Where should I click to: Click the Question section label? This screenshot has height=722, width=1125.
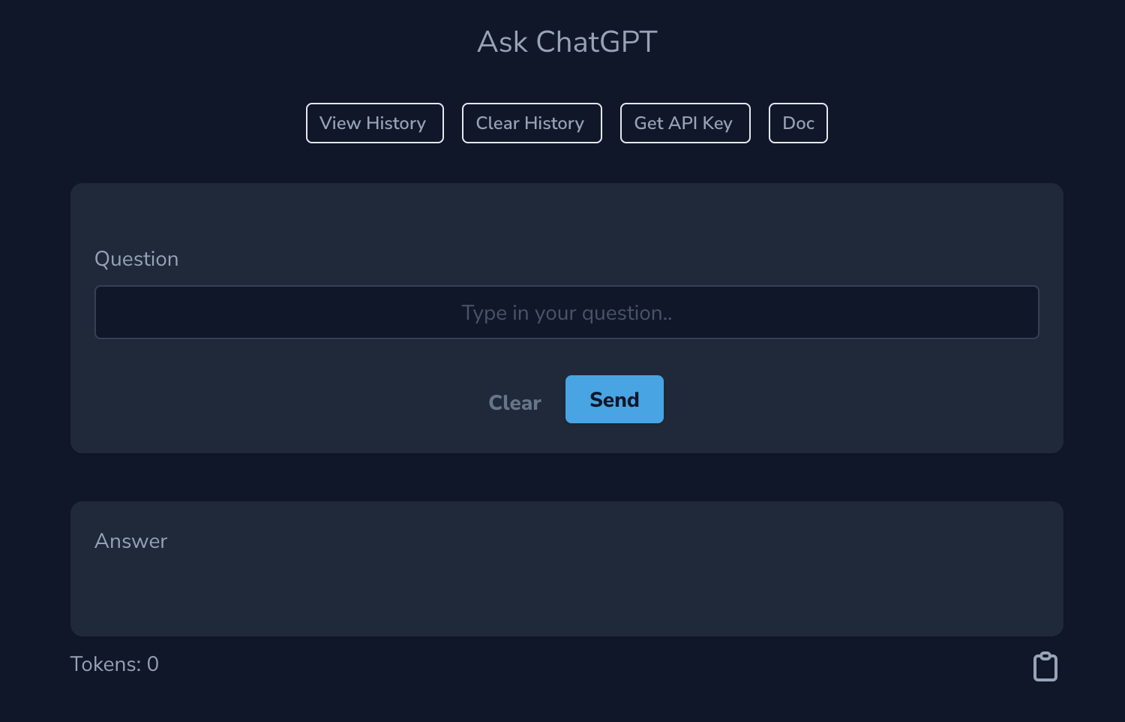coord(136,258)
